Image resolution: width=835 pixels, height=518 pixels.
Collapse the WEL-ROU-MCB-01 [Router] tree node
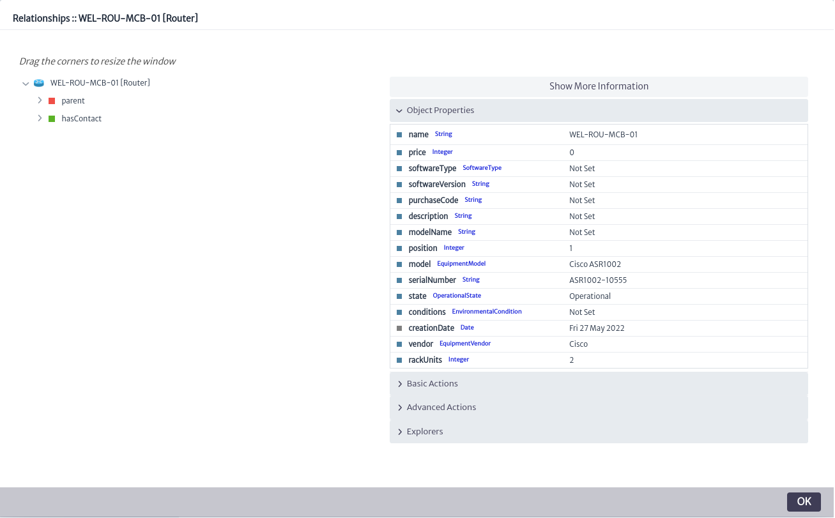click(x=26, y=83)
